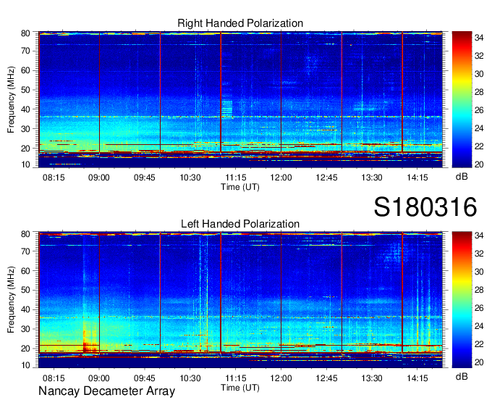Image resolution: width=492 pixels, height=400 pixels.
Task: Click Time (UT) label under left-handed plot
Action: click(240, 388)
